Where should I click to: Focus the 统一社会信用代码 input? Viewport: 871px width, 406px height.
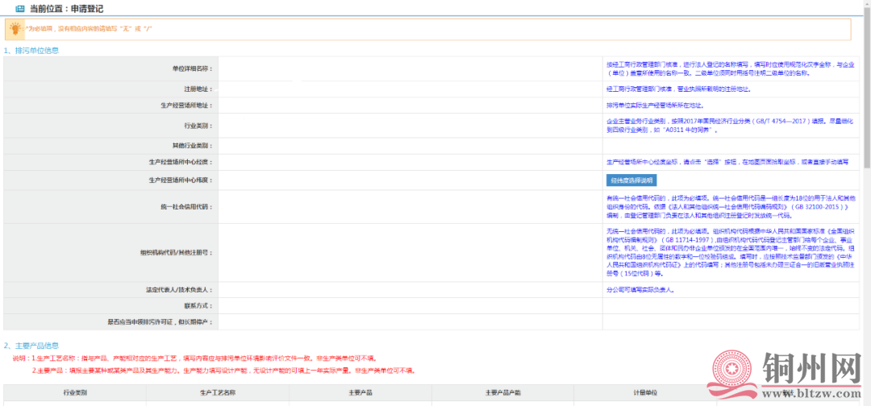coord(410,207)
